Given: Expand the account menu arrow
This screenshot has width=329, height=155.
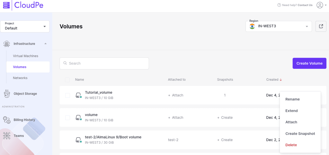Looking at the screenshot, I should click(326, 5).
